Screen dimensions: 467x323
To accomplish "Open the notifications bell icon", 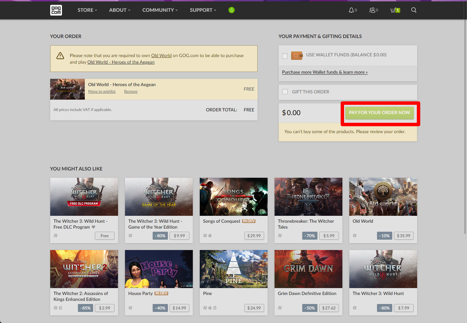I will click(351, 10).
